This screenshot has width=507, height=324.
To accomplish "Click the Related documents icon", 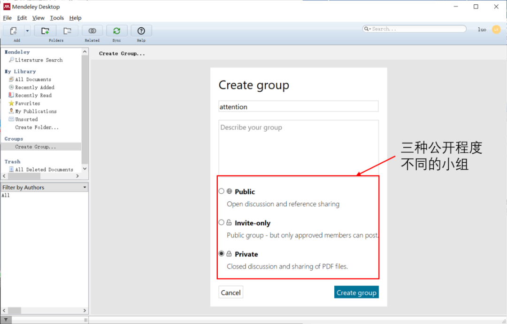I will coord(92,31).
